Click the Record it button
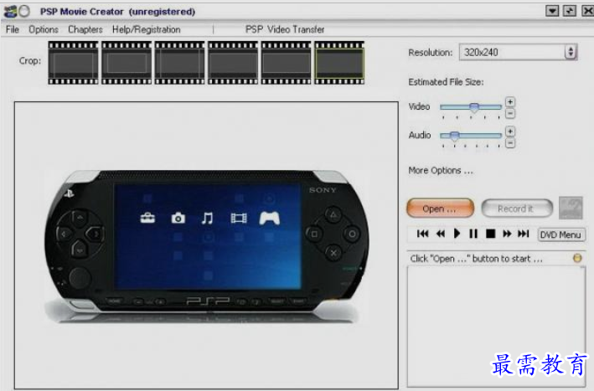This screenshot has width=594, height=391. tap(517, 208)
